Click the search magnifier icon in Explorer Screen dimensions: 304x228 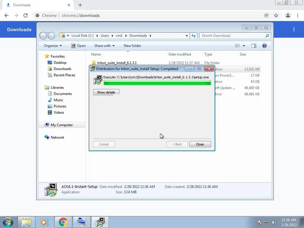267,36
